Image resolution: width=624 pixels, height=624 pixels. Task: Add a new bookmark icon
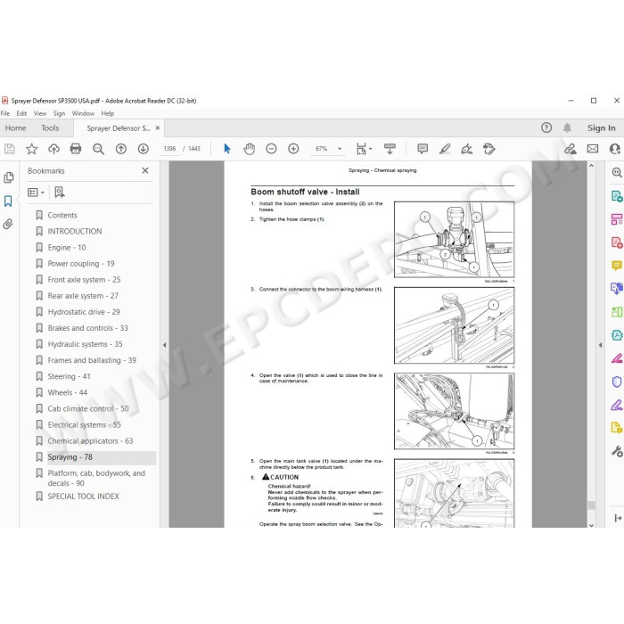coord(60,193)
